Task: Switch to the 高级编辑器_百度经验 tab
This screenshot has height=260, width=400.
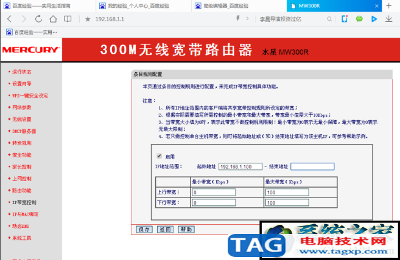Action: coord(239,6)
